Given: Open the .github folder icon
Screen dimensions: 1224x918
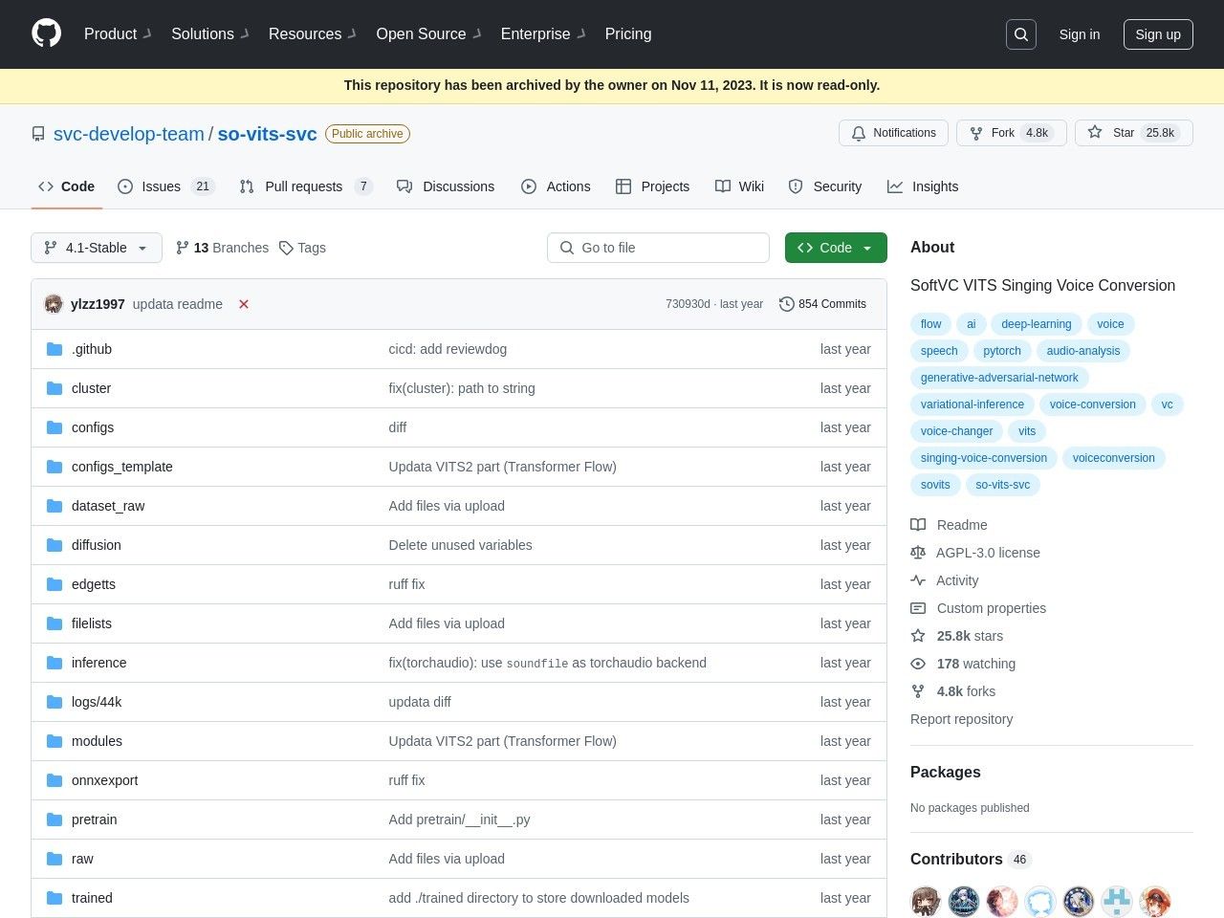Looking at the screenshot, I should pyautogui.click(x=55, y=349).
